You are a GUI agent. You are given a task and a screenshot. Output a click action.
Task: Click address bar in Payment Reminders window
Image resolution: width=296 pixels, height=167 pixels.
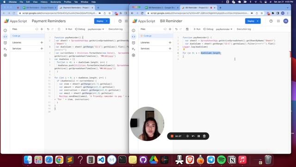pyautogui.click(x=59, y=13)
